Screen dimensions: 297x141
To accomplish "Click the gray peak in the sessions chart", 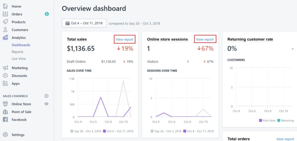I will click(203, 109).
